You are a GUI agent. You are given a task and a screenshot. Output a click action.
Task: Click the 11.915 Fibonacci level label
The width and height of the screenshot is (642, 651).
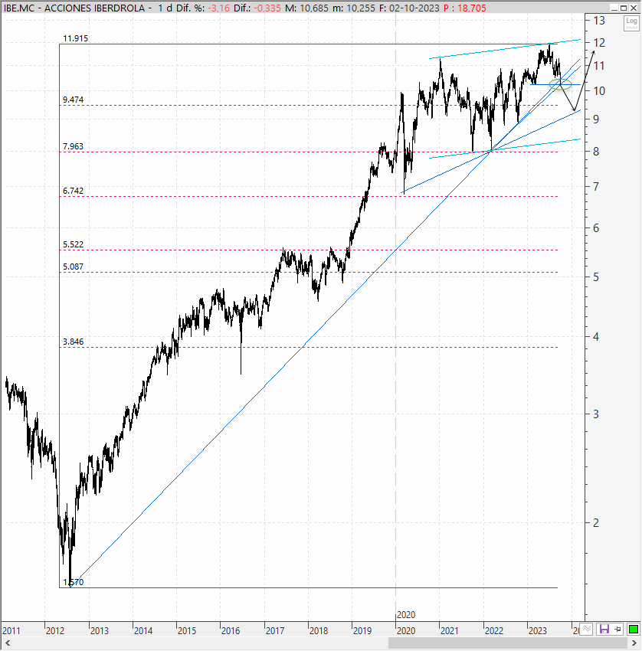76,38
